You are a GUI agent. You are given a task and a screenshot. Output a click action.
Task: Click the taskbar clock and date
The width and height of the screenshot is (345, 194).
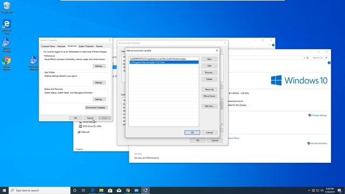tap(329, 190)
